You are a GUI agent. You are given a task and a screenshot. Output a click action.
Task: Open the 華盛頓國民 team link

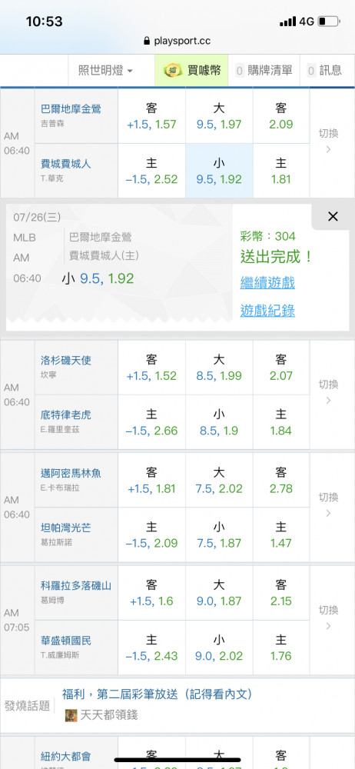point(66,641)
